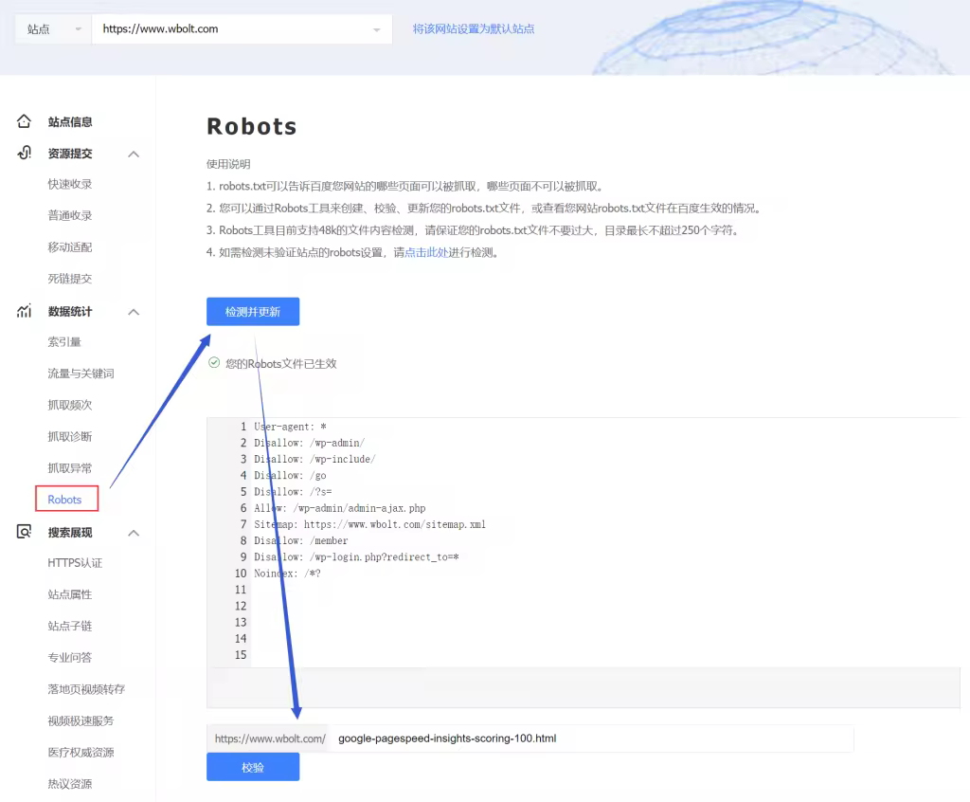Open 抓取频次 menu item
The height and width of the screenshot is (802, 970).
(70, 405)
